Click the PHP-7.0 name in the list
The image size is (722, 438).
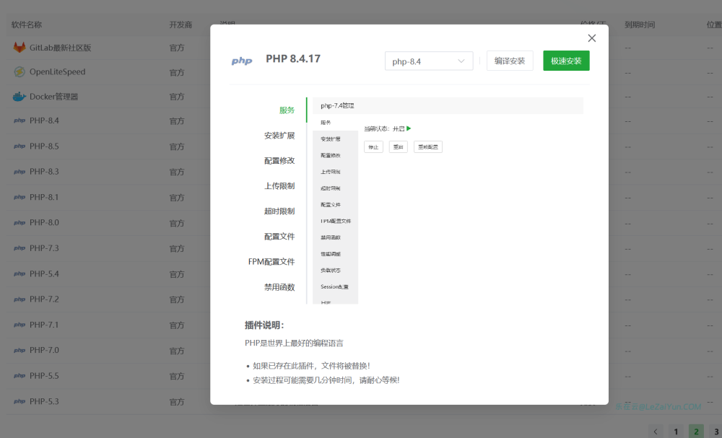coord(44,350)
